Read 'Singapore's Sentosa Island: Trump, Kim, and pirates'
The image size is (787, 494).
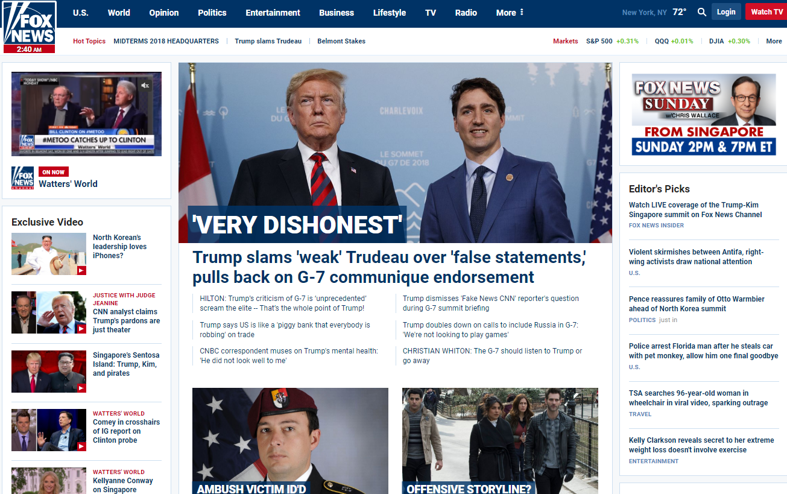tap(126, 364)
